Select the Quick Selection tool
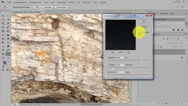 (x=8, y=20)
